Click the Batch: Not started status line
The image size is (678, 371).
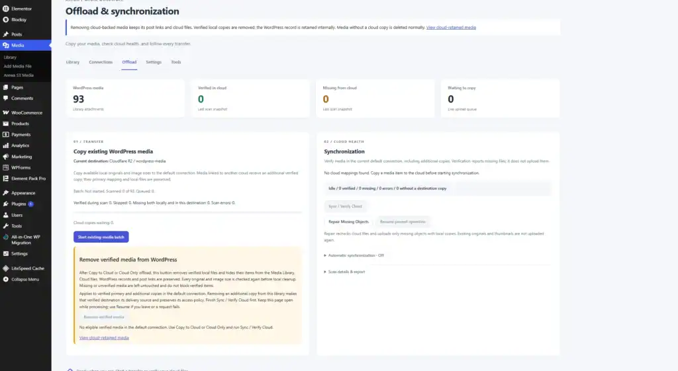point(114,191)
